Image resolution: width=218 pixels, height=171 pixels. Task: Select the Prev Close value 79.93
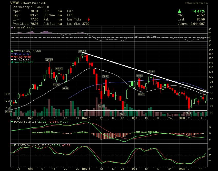coord(34,24)
